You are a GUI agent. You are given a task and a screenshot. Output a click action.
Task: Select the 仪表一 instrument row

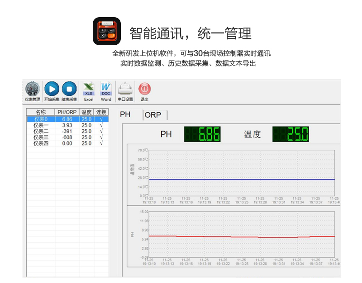coord(41,125)
